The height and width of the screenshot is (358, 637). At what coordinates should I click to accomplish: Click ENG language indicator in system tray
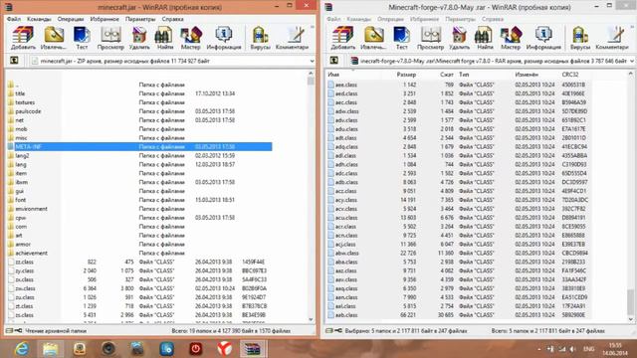[588, 349]
